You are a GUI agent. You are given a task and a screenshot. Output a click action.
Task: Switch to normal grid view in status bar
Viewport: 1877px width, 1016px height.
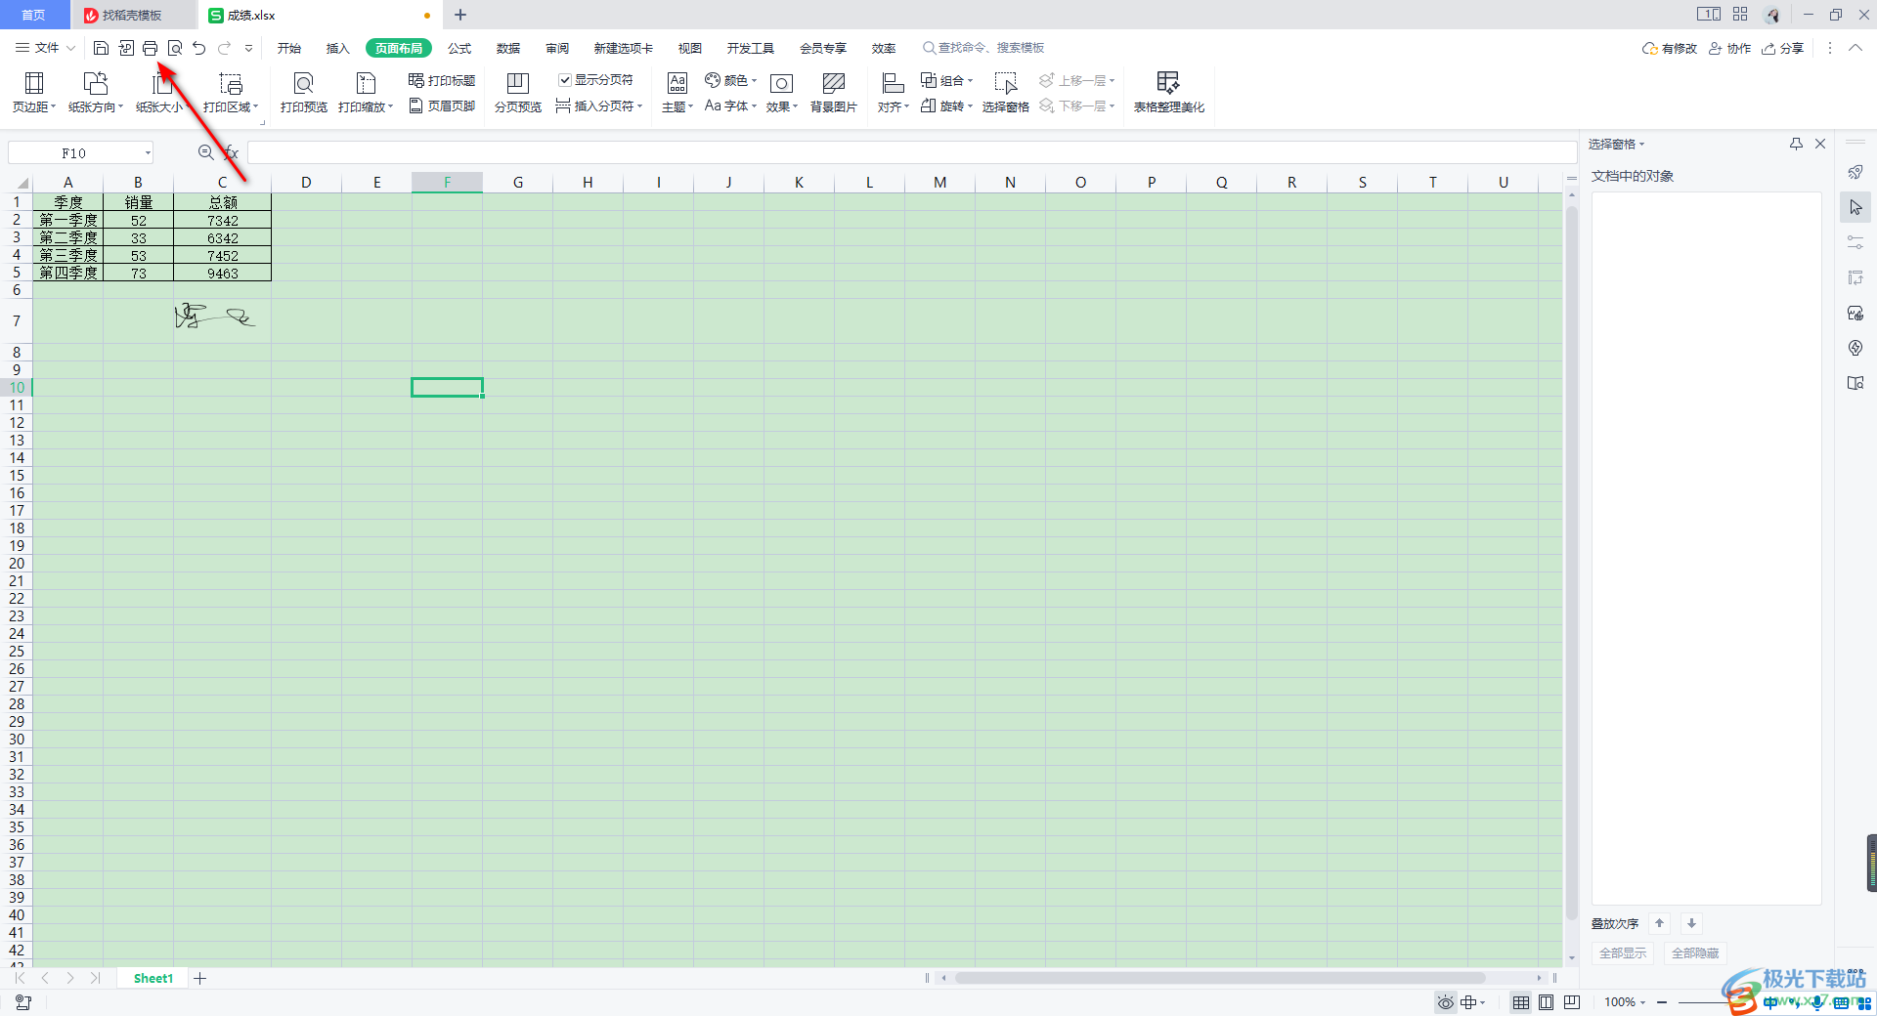[1521, 1002]
